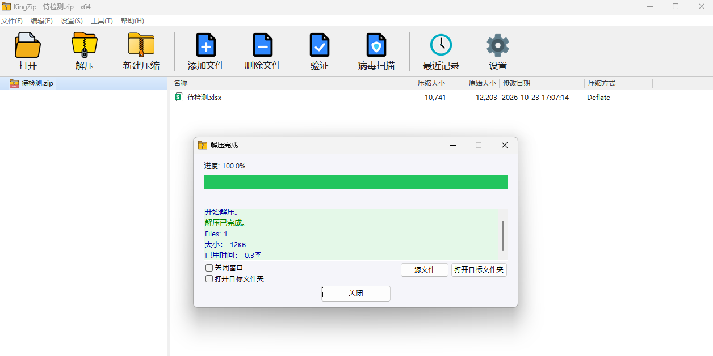Click the 进度: 100.0% label
The height and width of the screenshot is (356, 713).
(225, 166)
